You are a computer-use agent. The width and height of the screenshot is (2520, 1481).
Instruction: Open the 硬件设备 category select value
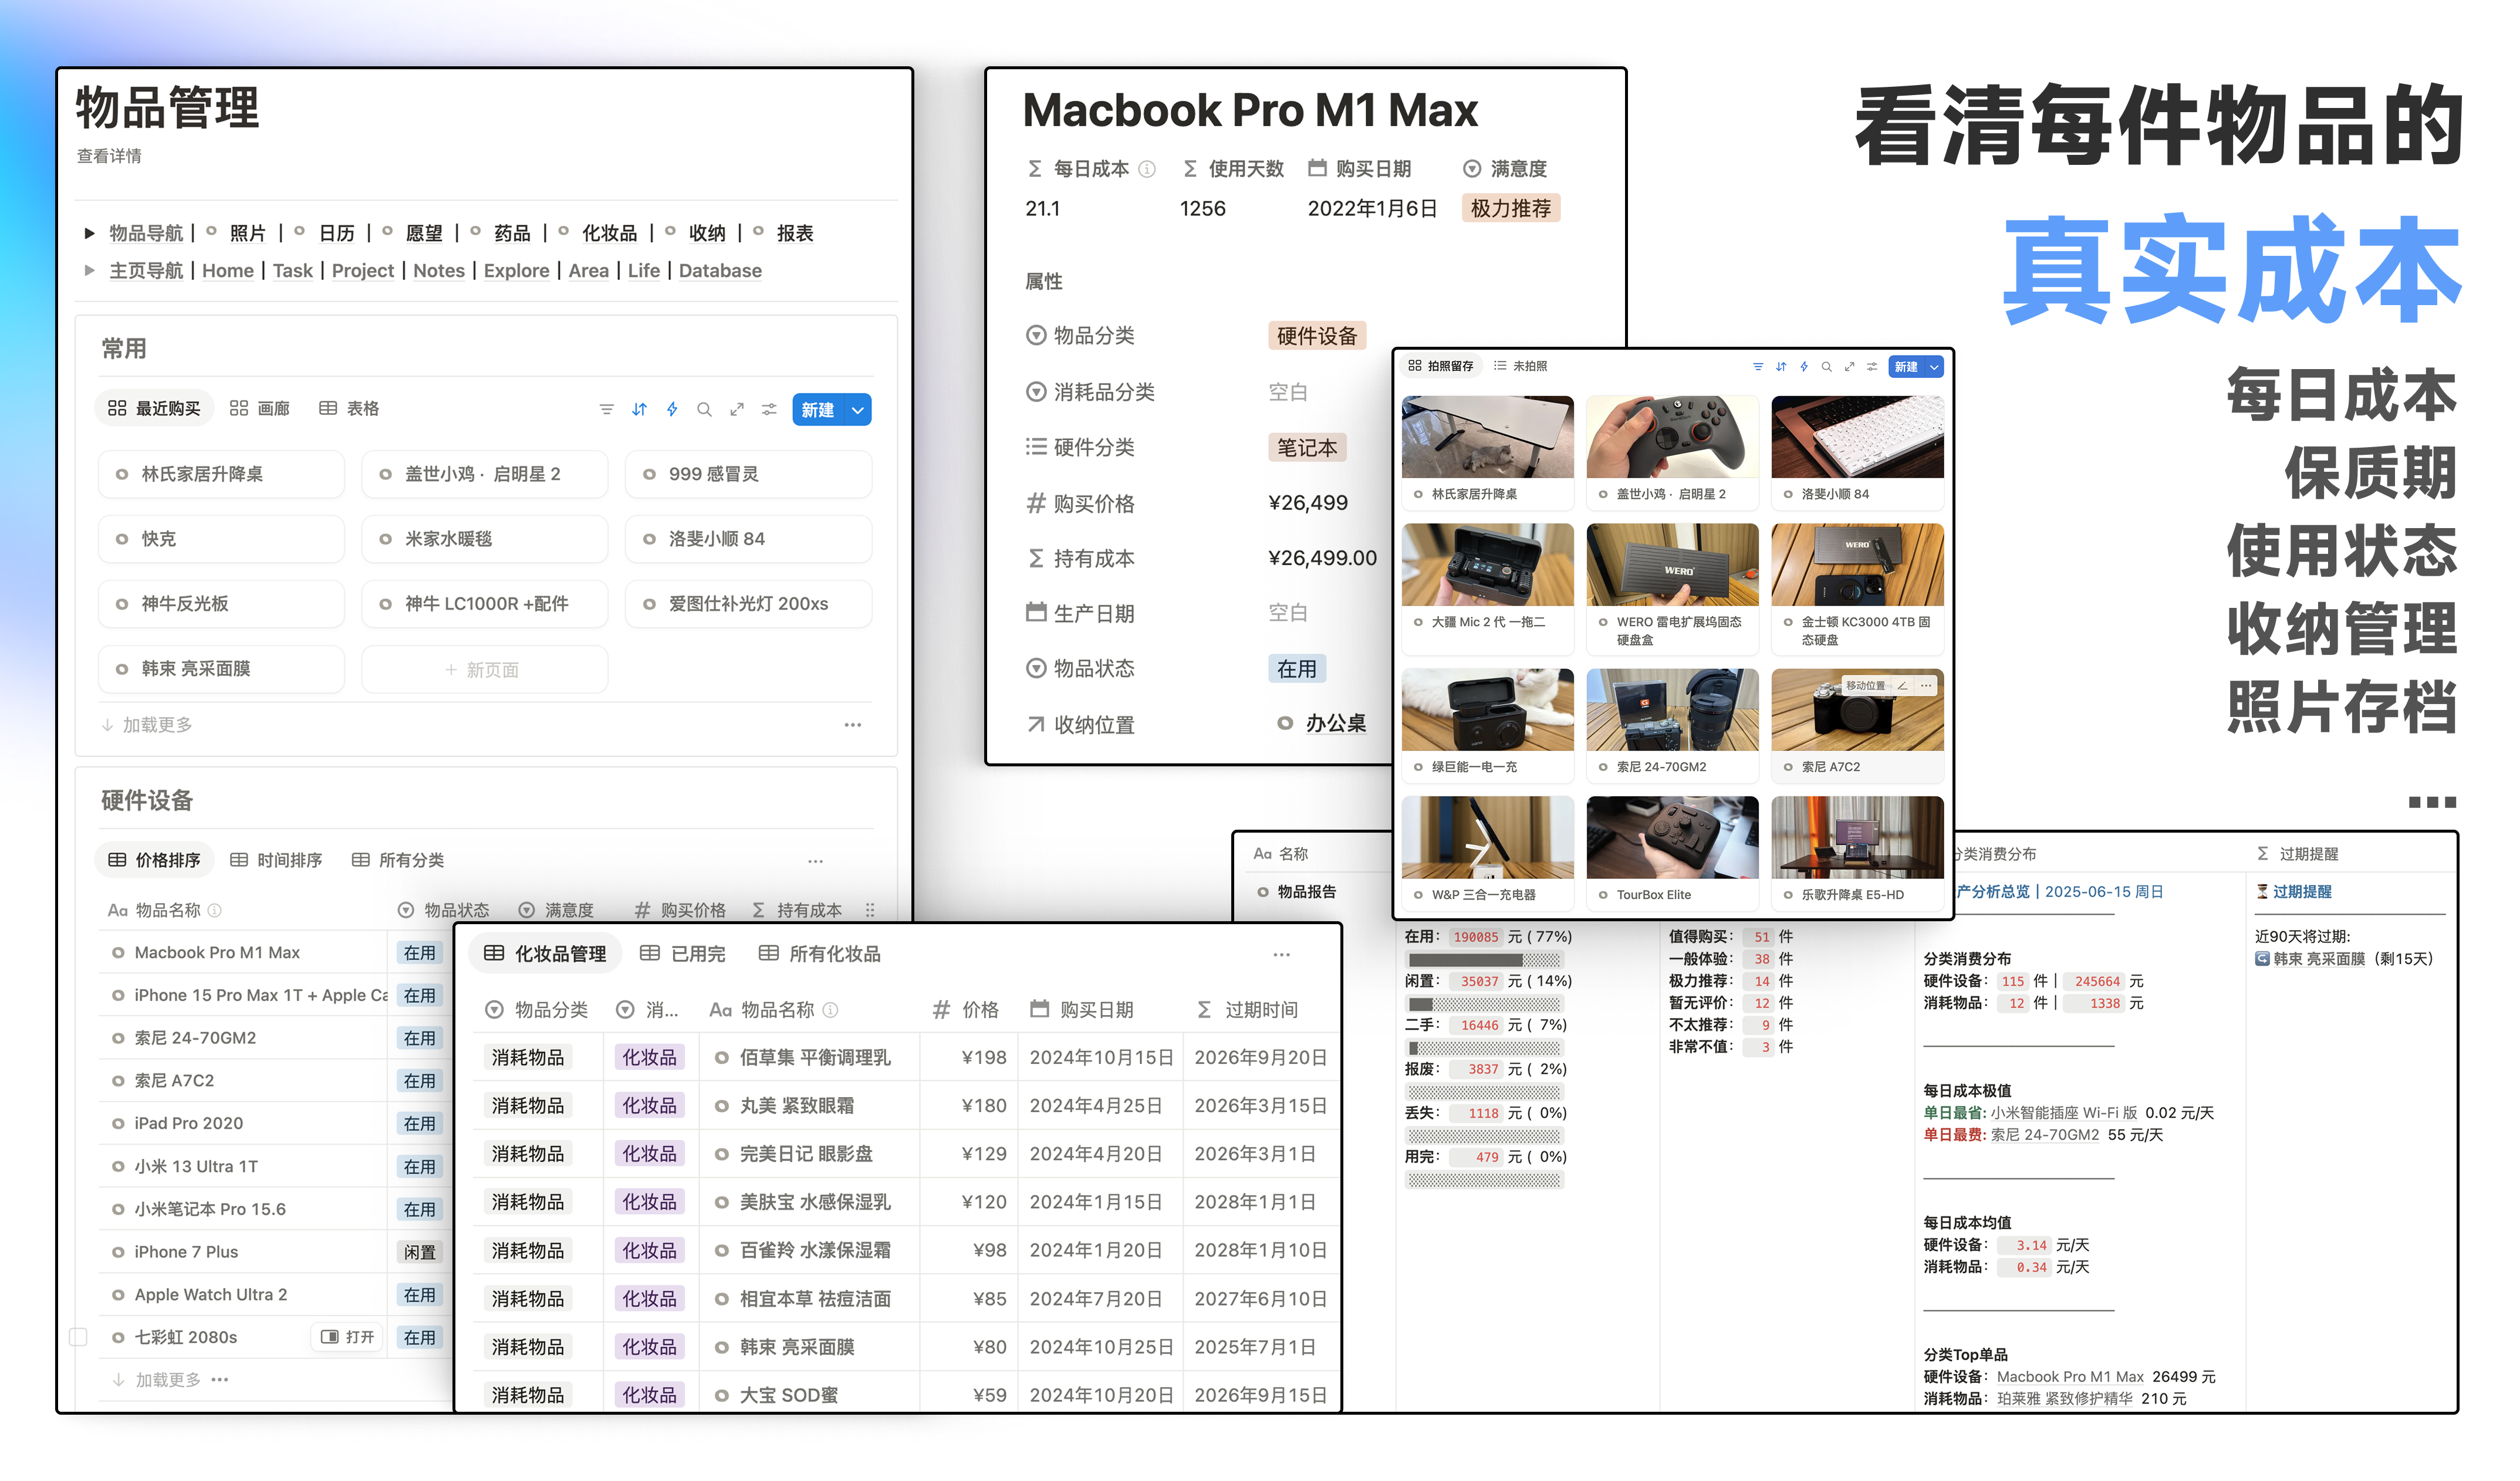click(1316, 336)
